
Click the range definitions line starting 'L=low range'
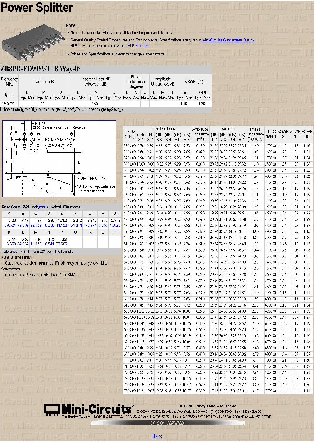(61, 109)
